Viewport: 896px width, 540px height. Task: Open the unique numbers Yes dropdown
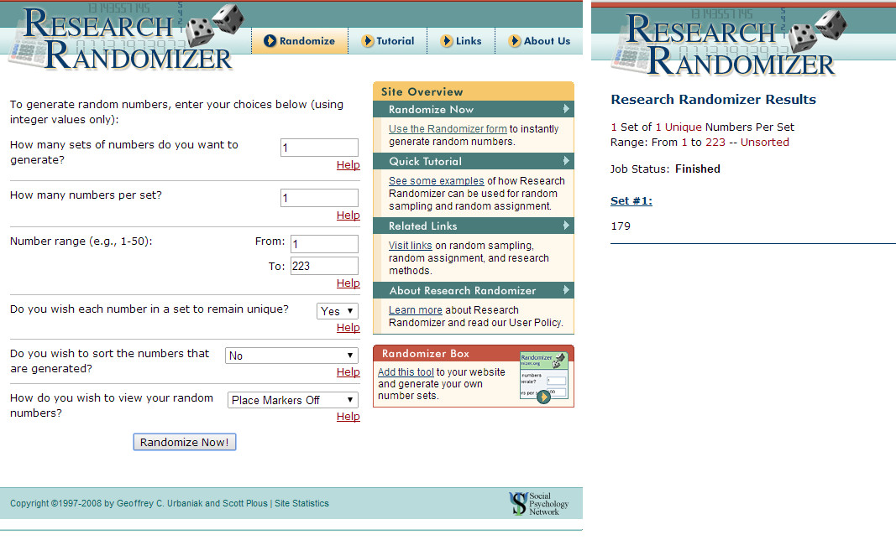(338, 311)
